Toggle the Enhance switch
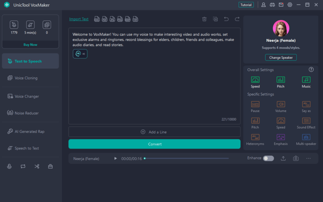The width and height of the screenshot is (323, 202). (268, 158)
